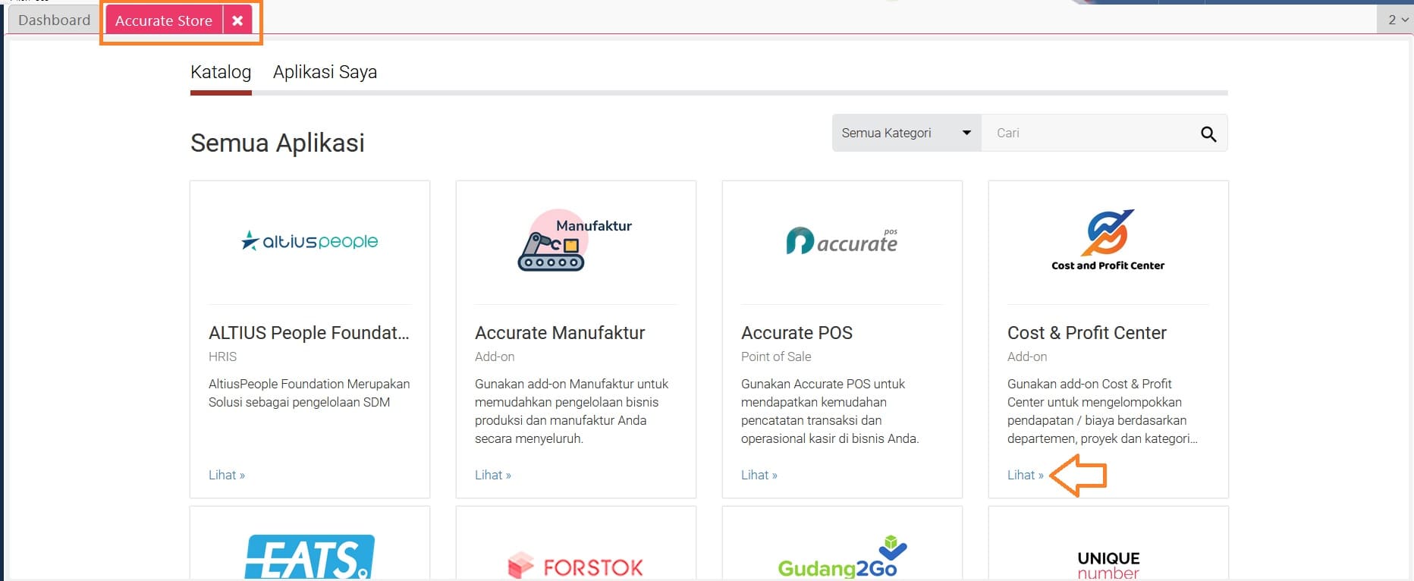The width and height of the screenshot is (1414, 581).
Task: Close the Accurate Store tab
Action: pyautogui.click(x=237, y=20)
